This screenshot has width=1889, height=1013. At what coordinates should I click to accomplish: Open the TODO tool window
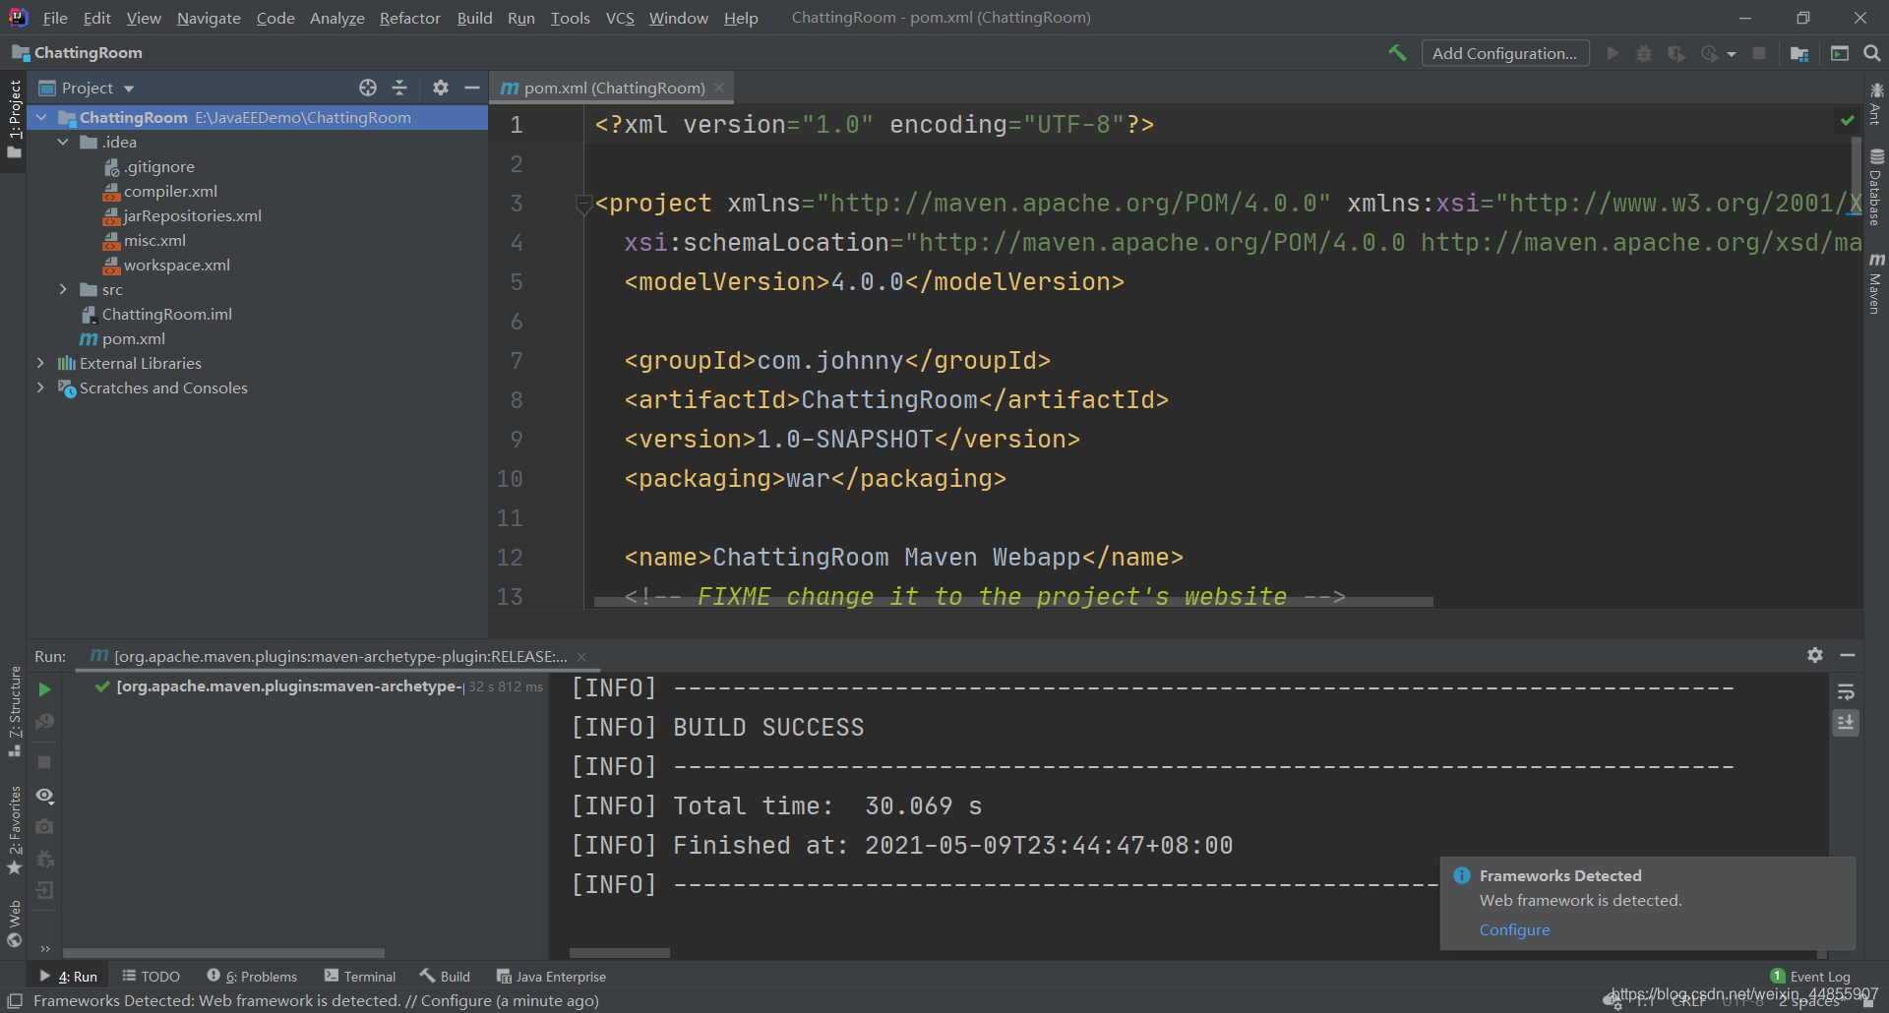pyautogui.click(x=151, y=976)
